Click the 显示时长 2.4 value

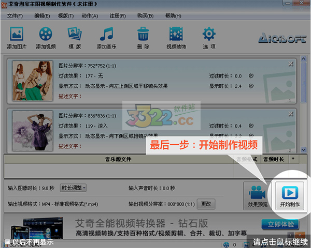click(x=238, y=86)
